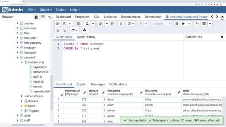Open the Tools menu
The width and height of the screenshot is (226, 127).
[x=61, y=10]
